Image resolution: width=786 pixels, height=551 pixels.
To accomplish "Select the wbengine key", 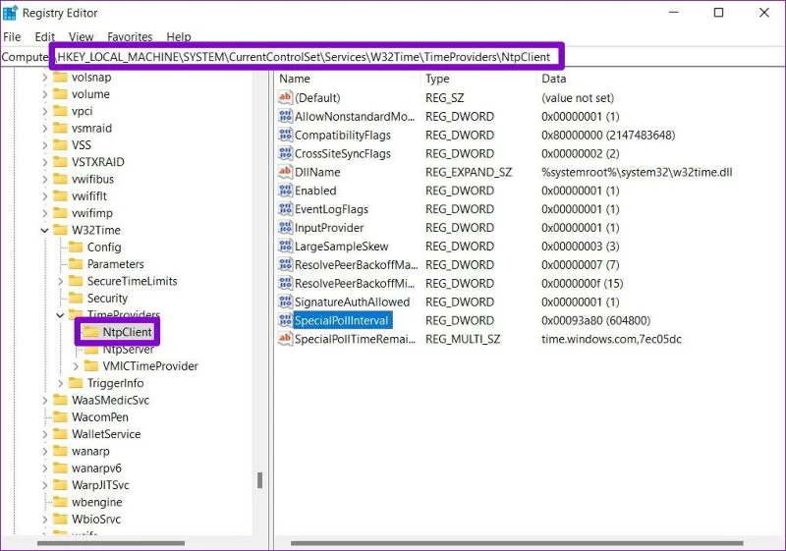I will pyautogui.click(x=96, y=503).
